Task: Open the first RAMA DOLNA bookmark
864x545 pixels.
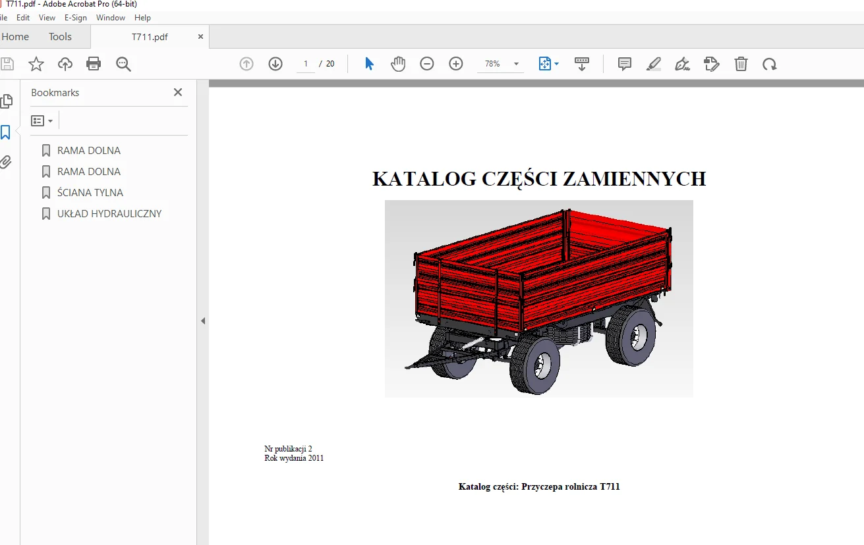Action: pyautogui.click(x=89, y=151)
